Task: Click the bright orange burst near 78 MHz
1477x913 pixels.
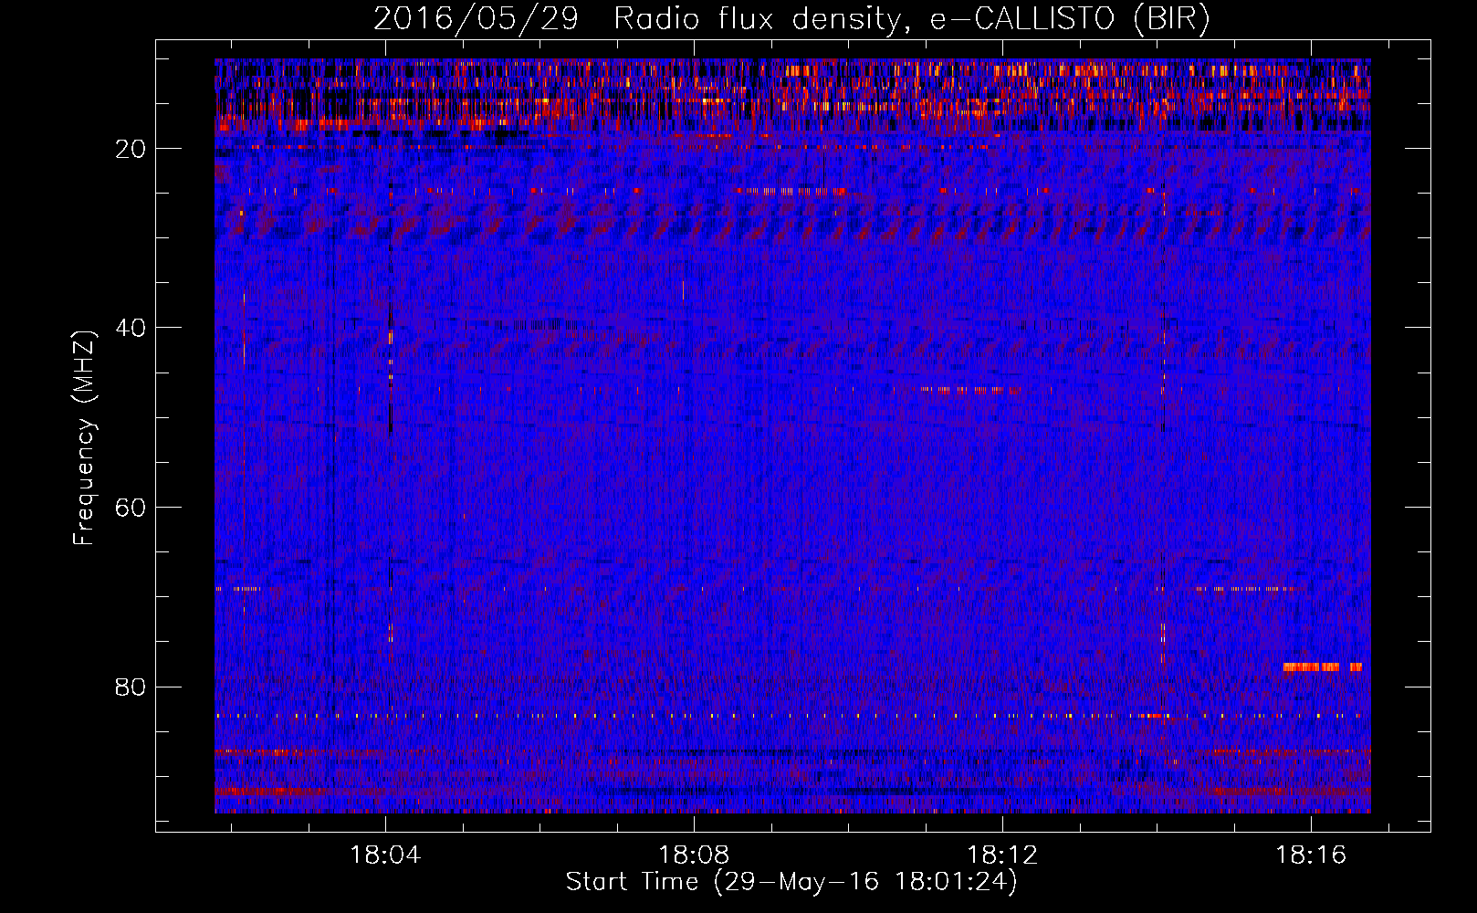Action: (x=1322, y=666)
